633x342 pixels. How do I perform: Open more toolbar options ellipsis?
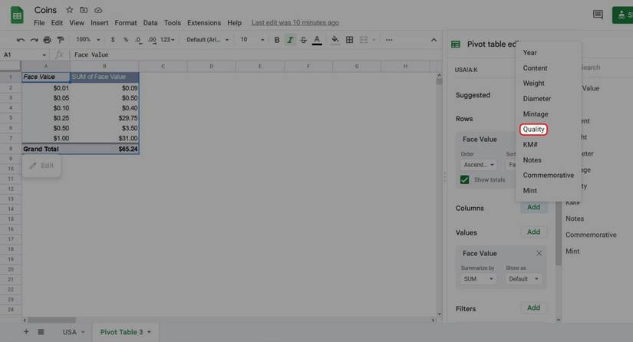coord(389,40)
